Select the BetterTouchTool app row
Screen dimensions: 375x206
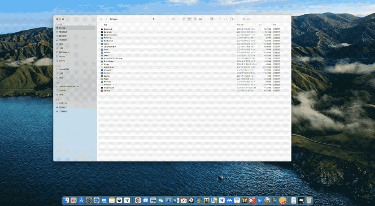point(194,35)
